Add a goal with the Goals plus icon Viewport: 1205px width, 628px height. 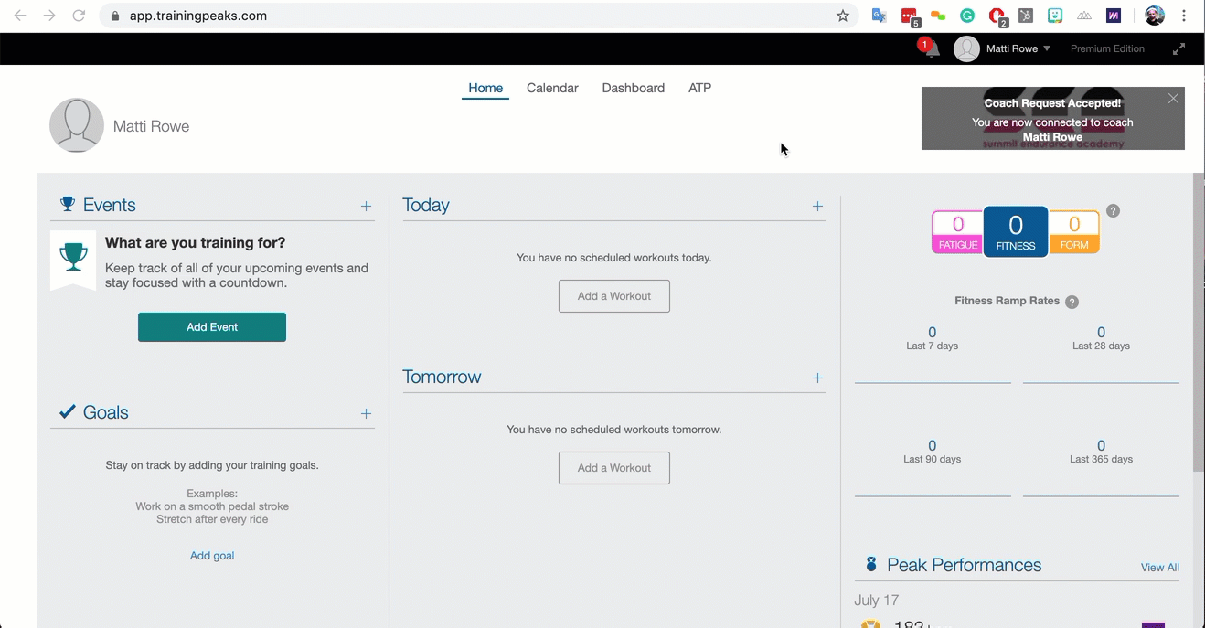(x=366, y=414)
